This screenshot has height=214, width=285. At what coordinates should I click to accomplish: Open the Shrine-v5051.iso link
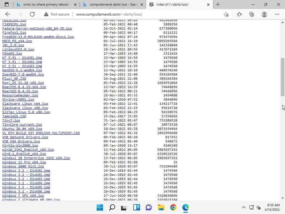pyautogui.click(x=18, y=99)
